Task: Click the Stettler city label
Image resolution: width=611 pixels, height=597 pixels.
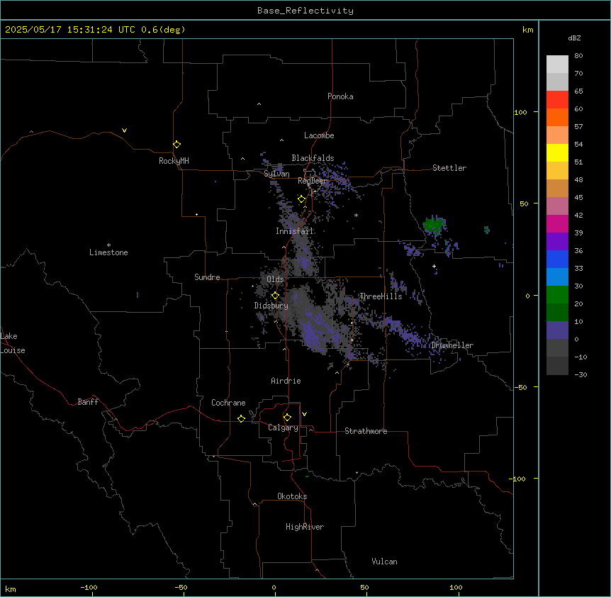Action: [x=449, y=168]
